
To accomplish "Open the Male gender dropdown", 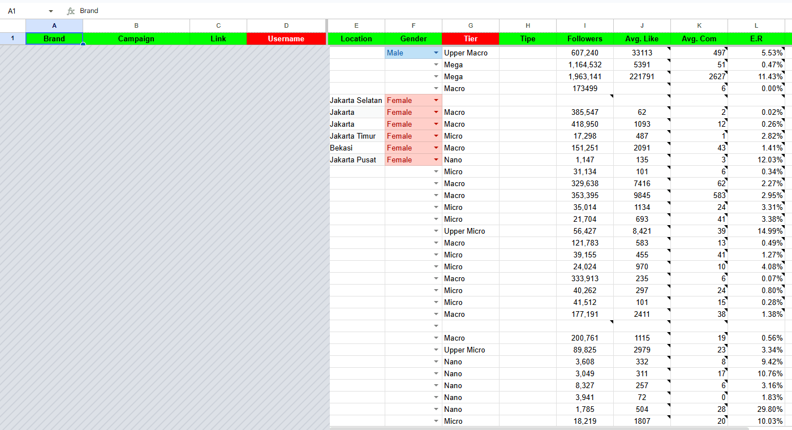I will (x=436, y=53).
